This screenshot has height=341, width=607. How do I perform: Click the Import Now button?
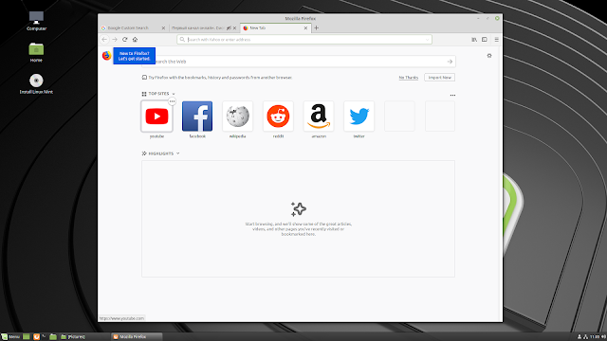440,78
